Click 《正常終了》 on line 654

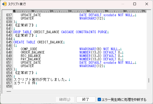24,73
